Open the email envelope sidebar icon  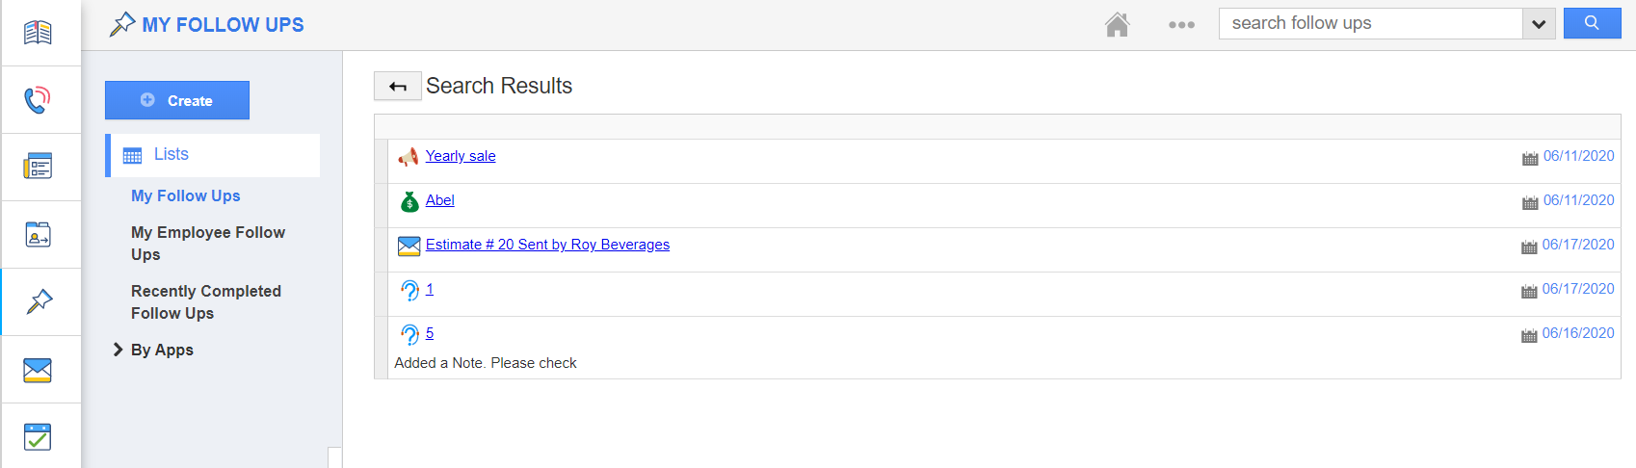(39, 370)
